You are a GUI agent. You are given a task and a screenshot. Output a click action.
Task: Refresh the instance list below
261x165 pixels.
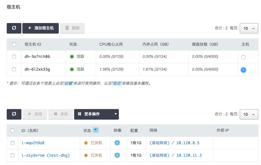pyautogui.click(x=14, y=114)
